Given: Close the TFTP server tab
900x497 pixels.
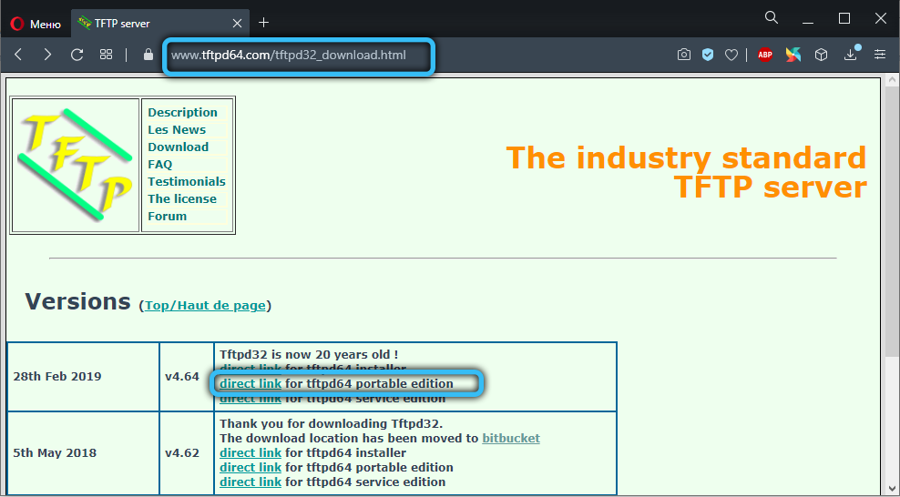Looking at the screenshot, I should point(236,23).
